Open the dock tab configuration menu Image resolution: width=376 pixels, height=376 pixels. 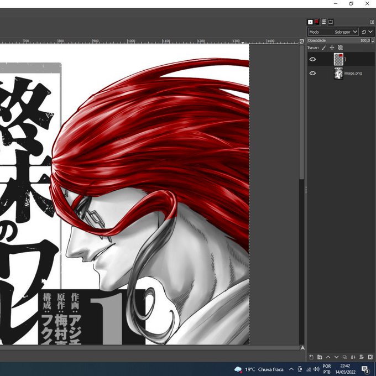click(x=372, y=22)
